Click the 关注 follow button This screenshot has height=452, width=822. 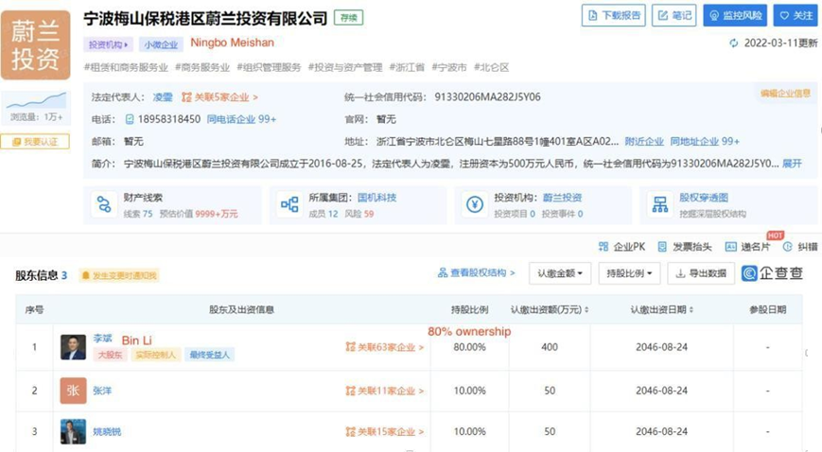796,15
